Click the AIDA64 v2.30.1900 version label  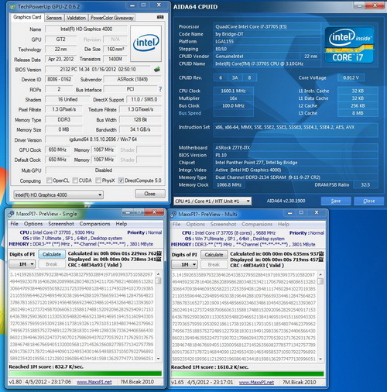(x=286, y=201)
